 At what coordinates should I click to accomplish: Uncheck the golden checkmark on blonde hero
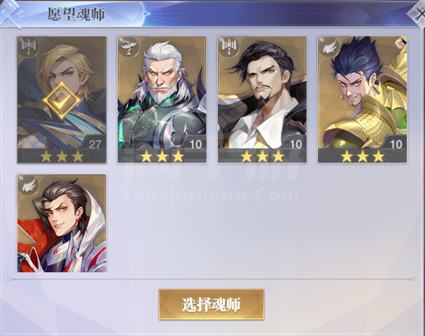[62, 101]
